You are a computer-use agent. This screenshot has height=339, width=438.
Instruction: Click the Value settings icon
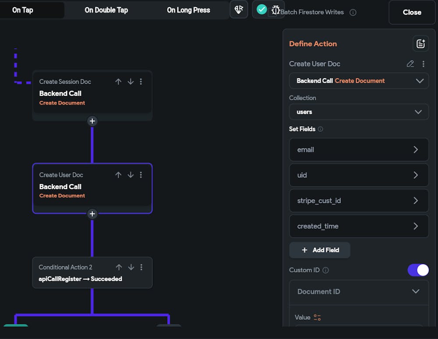[x=317, y=317]
